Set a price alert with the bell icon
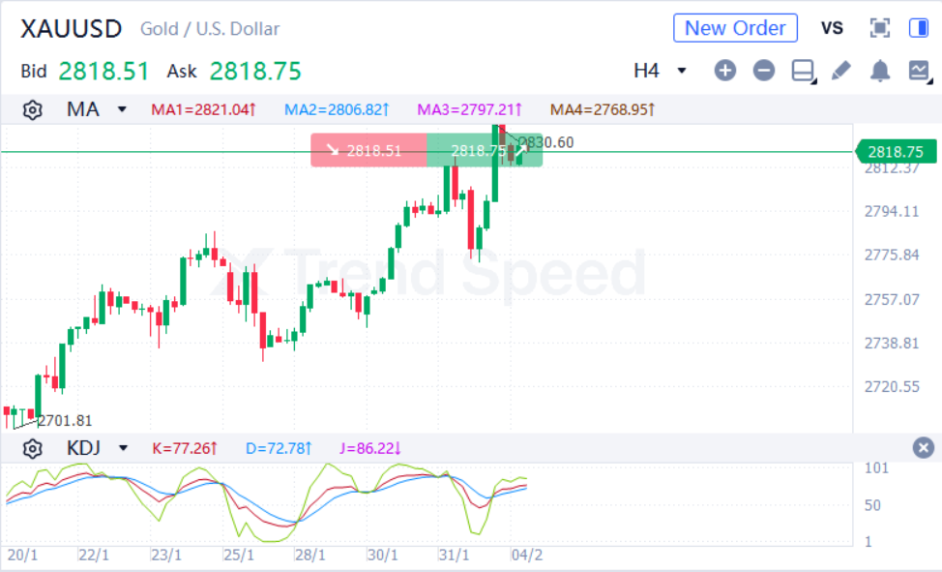The image size is (942, 572). click(x=879, y=71)
